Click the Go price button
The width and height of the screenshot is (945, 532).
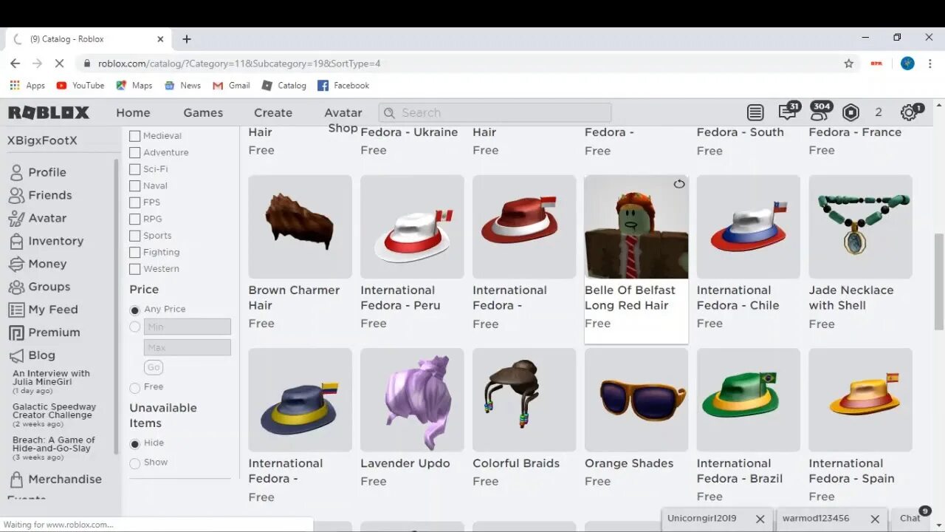pos(154,367)
